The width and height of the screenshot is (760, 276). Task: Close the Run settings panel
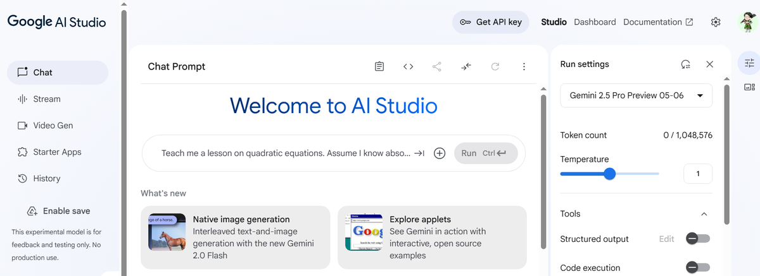coord(710,64)
